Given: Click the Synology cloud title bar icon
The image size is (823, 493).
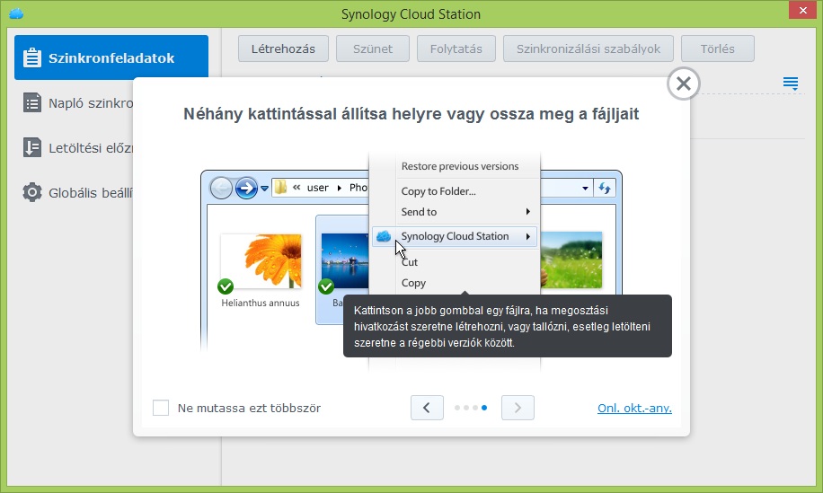Looking at the screenshot, I should tap(16, 13).
